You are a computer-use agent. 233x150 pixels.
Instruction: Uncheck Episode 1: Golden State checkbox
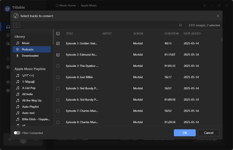58,43
